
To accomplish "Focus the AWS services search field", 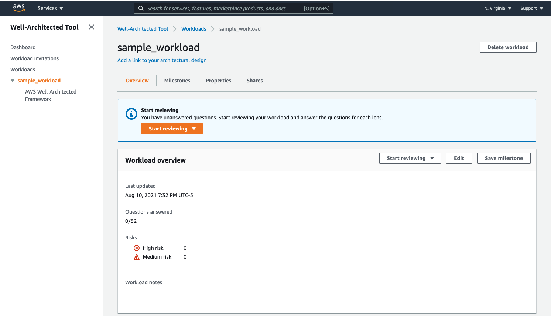I will pyautogui.click(x=234, y=8).
